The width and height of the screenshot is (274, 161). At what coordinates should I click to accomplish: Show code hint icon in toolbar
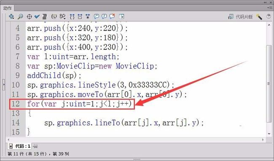click(x=54, y=17)
